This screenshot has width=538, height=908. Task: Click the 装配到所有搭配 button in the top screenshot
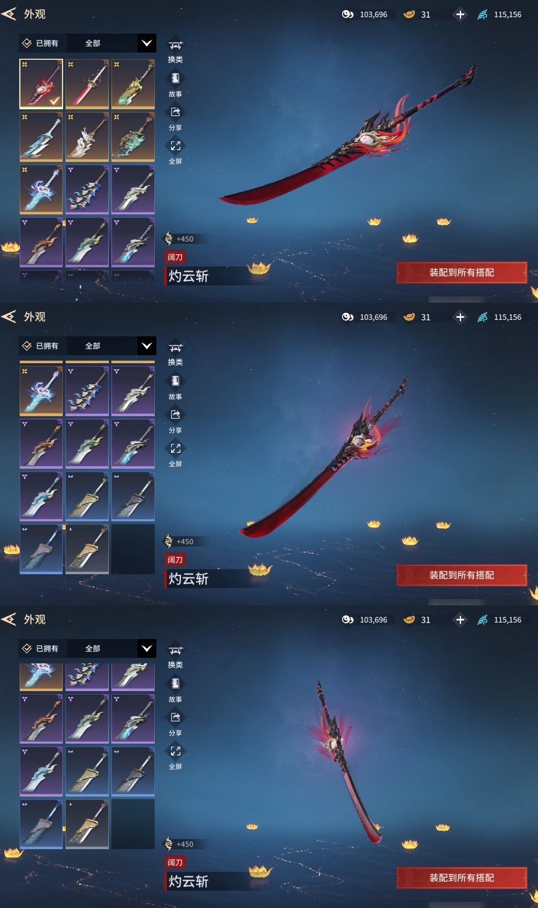click(x=462, y=272)
